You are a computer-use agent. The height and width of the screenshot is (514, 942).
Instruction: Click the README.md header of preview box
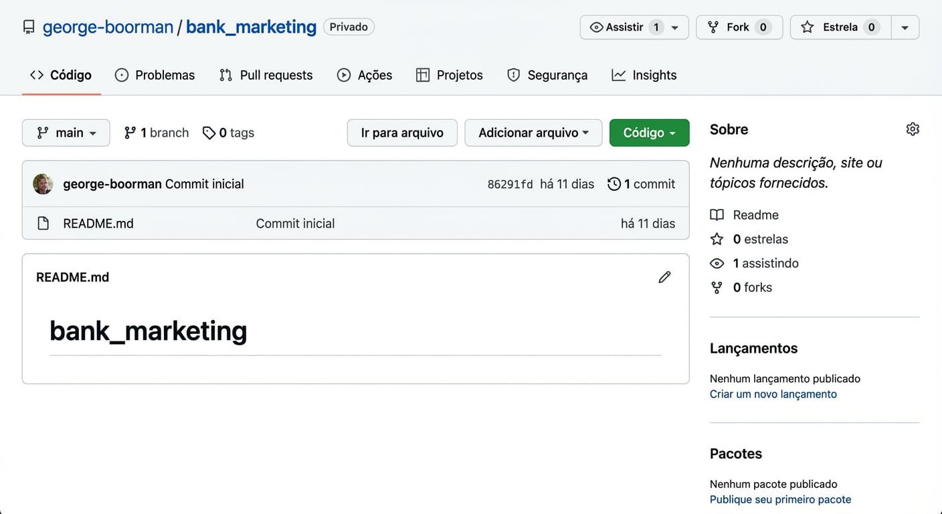[x=72, y=277]
